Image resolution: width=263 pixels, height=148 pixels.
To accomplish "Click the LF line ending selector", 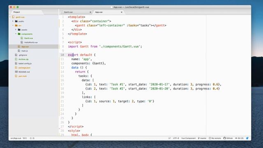I will [169, 138].
